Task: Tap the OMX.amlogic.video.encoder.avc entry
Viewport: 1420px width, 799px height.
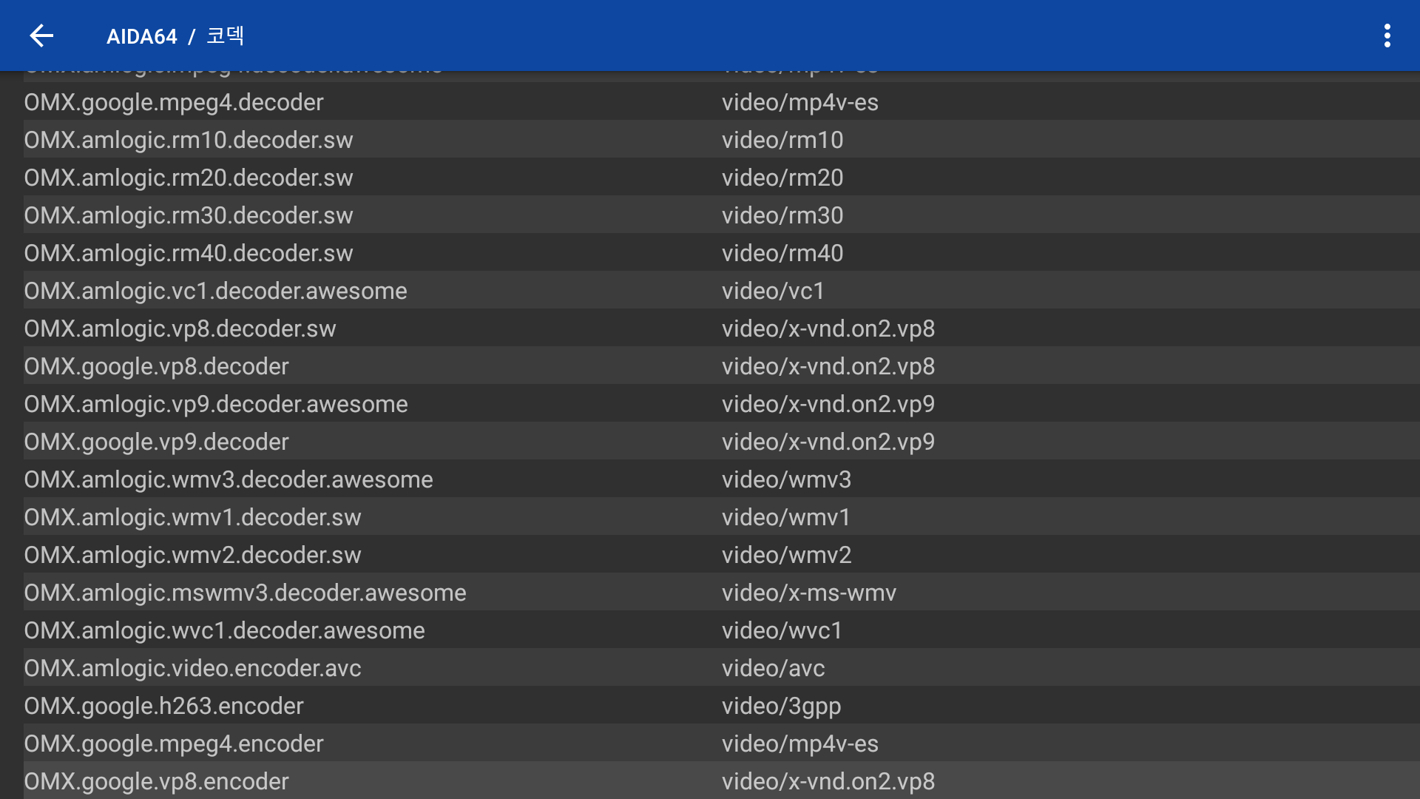Action: tap(192, 668)
